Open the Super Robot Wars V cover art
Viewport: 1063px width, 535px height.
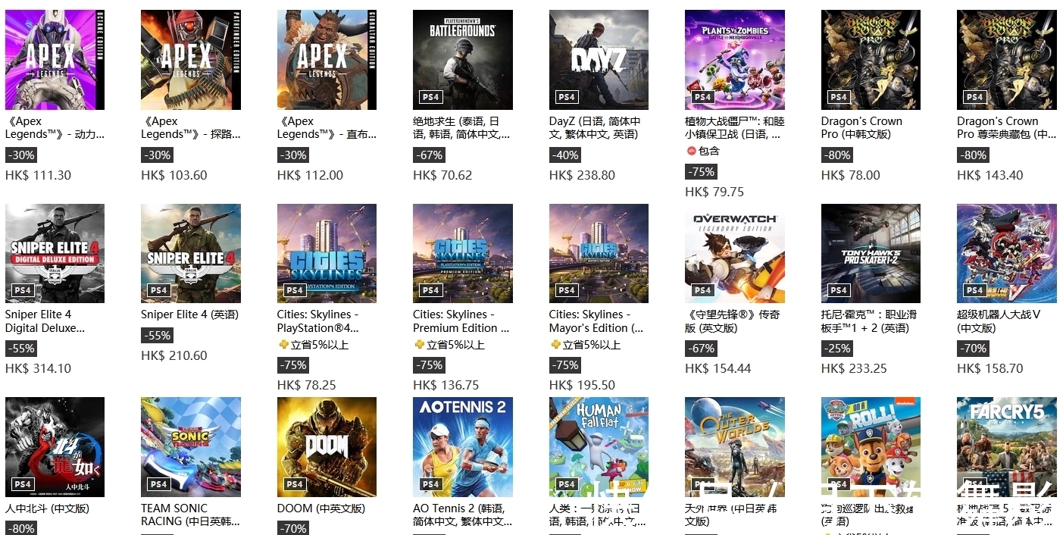pos(1006,253)
